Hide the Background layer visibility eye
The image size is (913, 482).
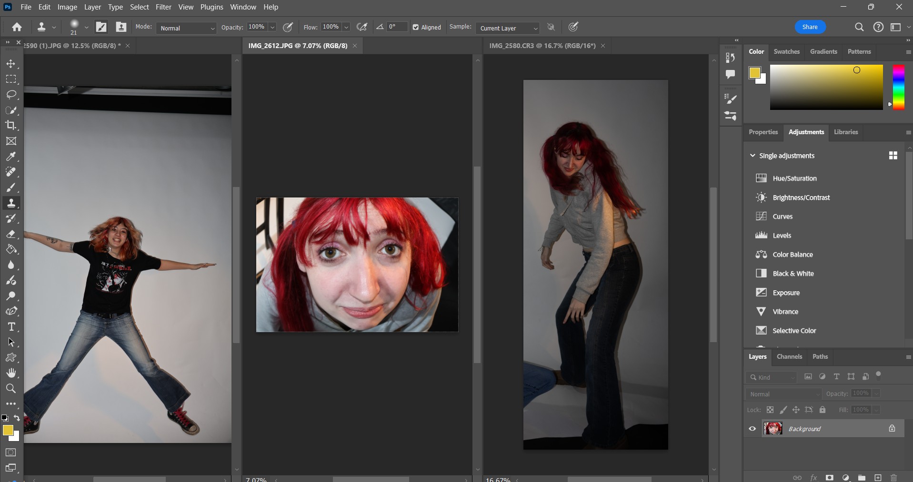pos(752,429)
